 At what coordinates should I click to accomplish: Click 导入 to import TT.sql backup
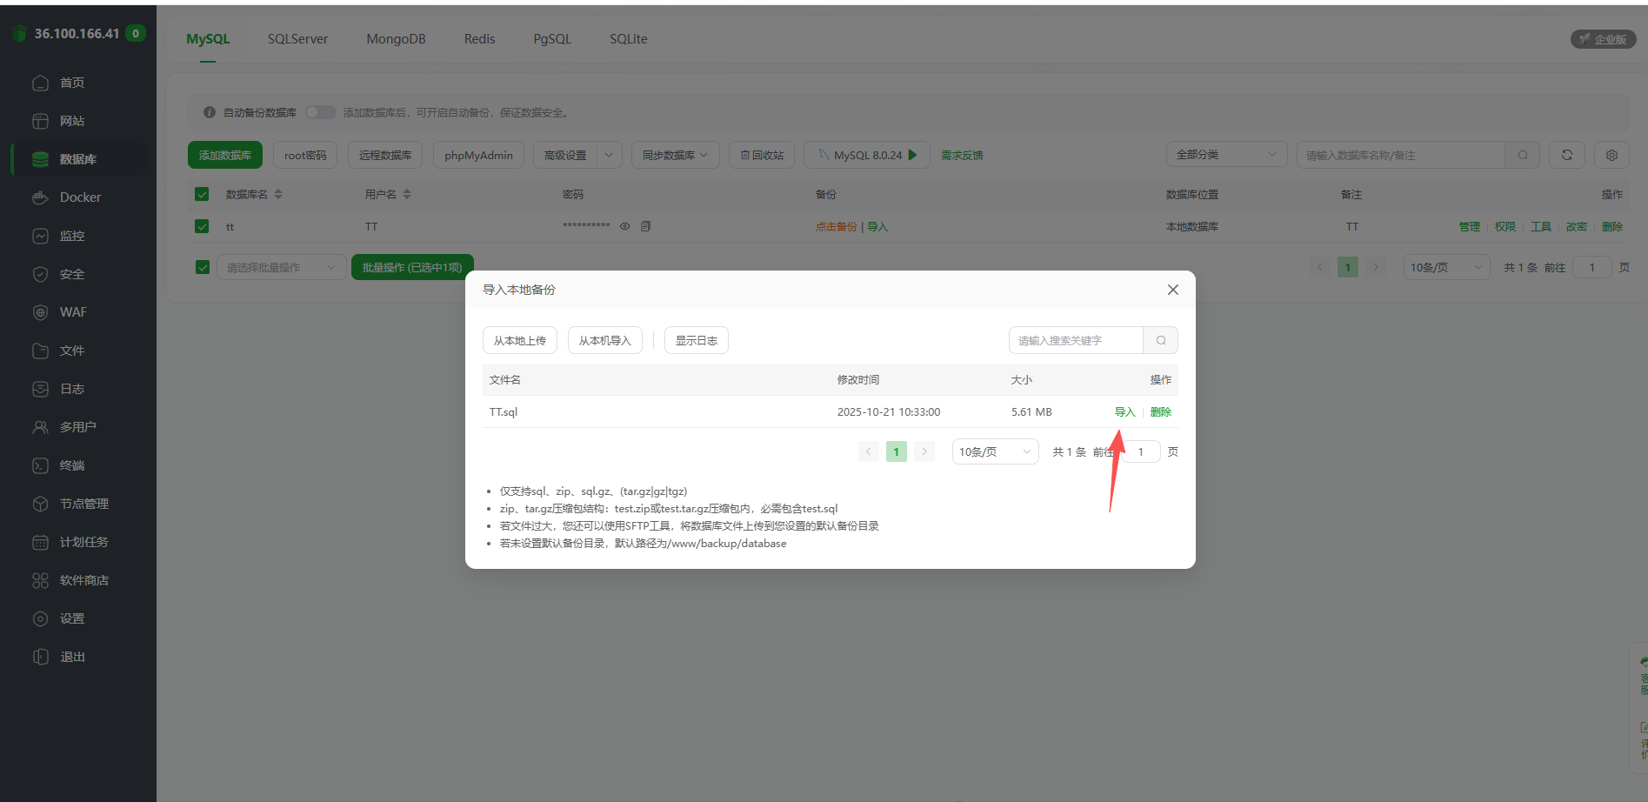pyautogui.click(x=1124, y=411)
